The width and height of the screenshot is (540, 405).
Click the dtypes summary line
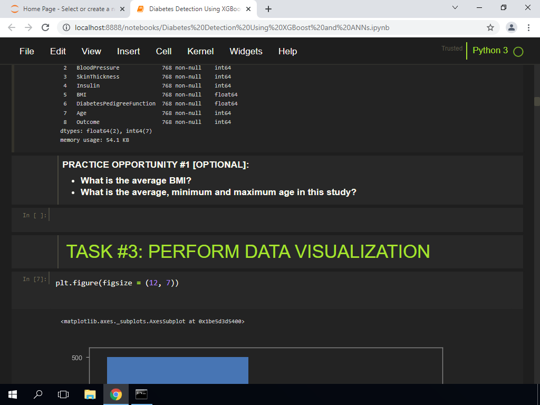point(106,131)
